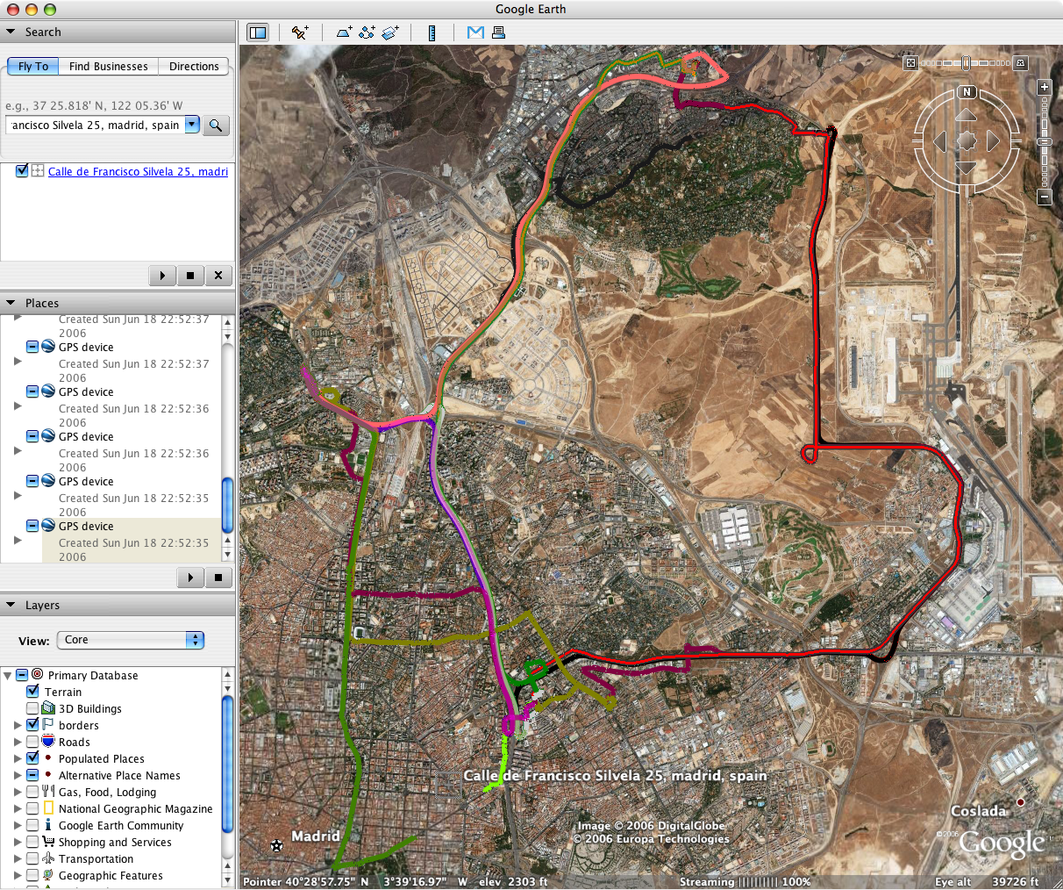Collapse the Places panel
1063x890 pixels.
[x=11, y=303]
